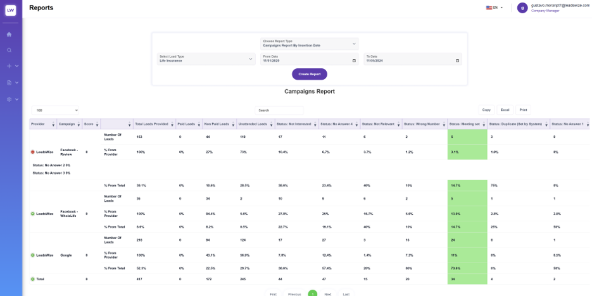Expand the LeadsWize Facebook-WholeLife row

coord(33,214)
